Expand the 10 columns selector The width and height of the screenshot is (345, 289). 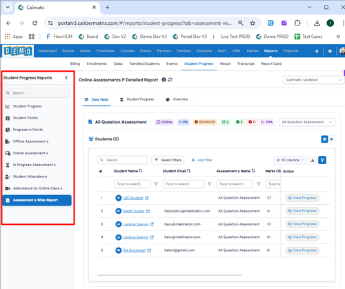290,160
